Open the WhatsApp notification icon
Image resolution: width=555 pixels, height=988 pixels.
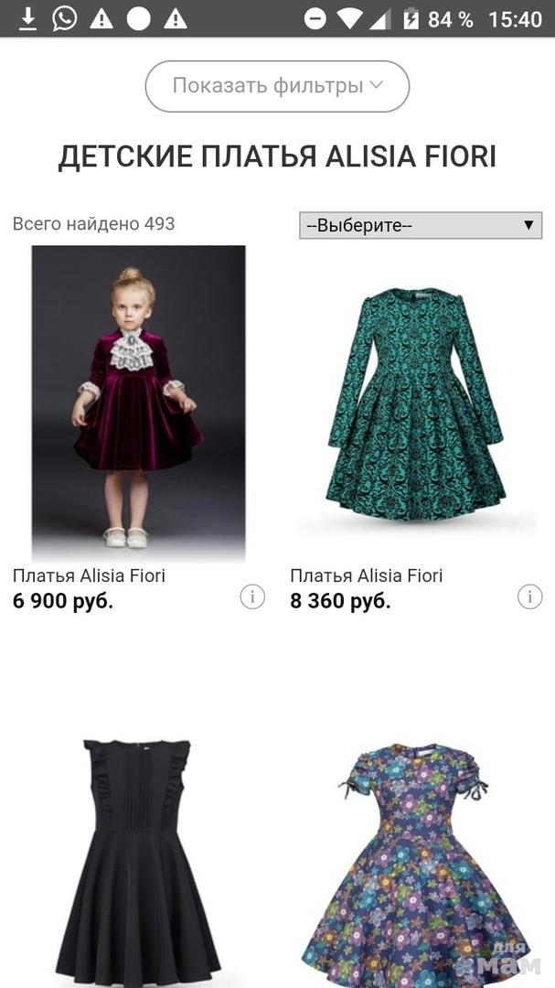pyautogui.click(x=65, y=18)
